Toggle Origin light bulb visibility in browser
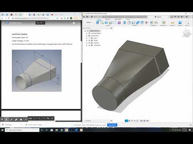This screenshot has width=193, height=144. click(x=89, y=38)
